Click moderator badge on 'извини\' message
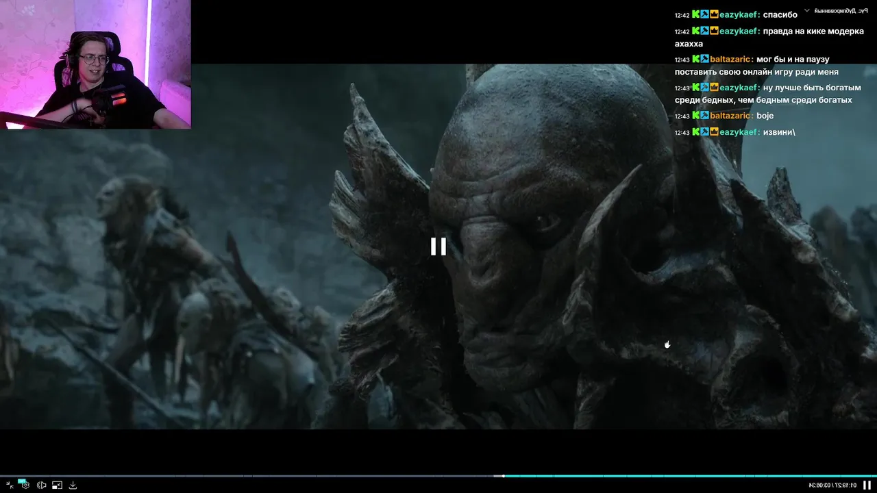Screen dimensions: 877x493 pos(705,132)
